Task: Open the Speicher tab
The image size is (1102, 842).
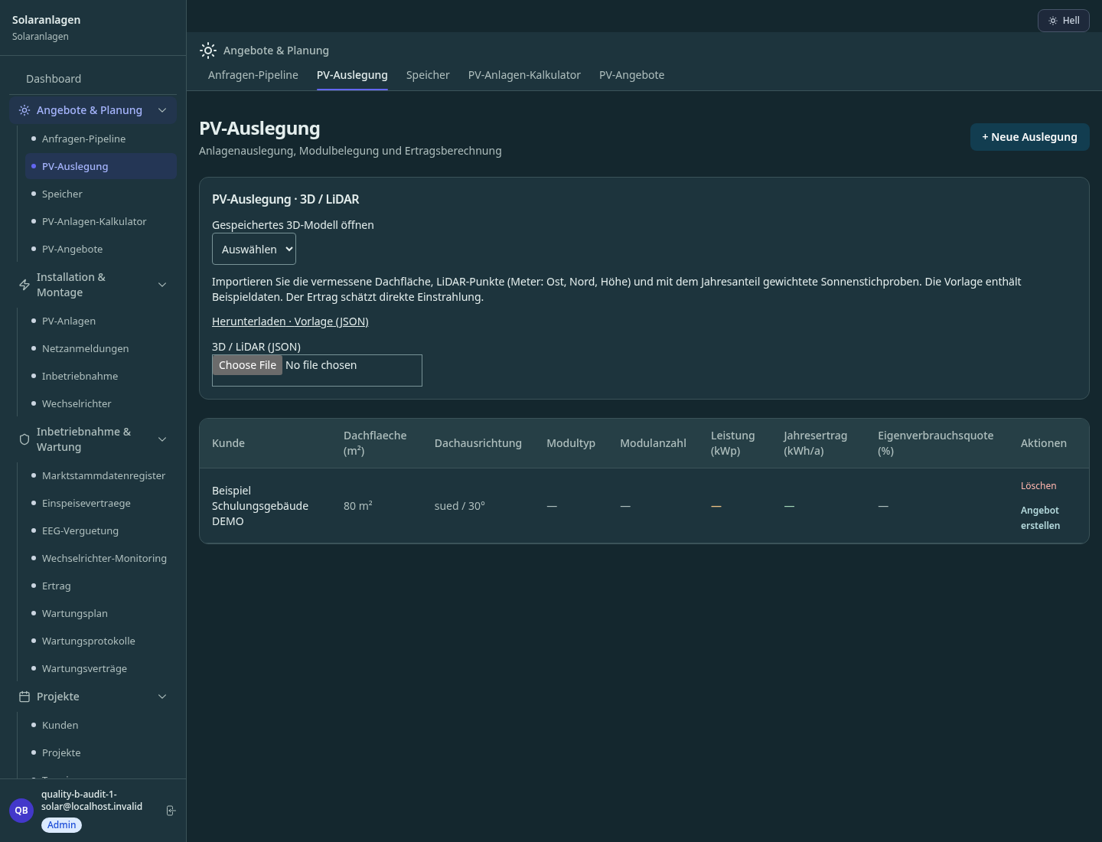Action: (x=428, y=75)
